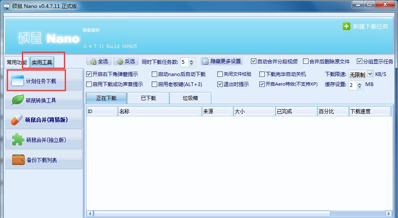The width and height of the screenshot is (398, 218).
Task: Click the horizontal scrollbar right arrow
Action: 389,214
